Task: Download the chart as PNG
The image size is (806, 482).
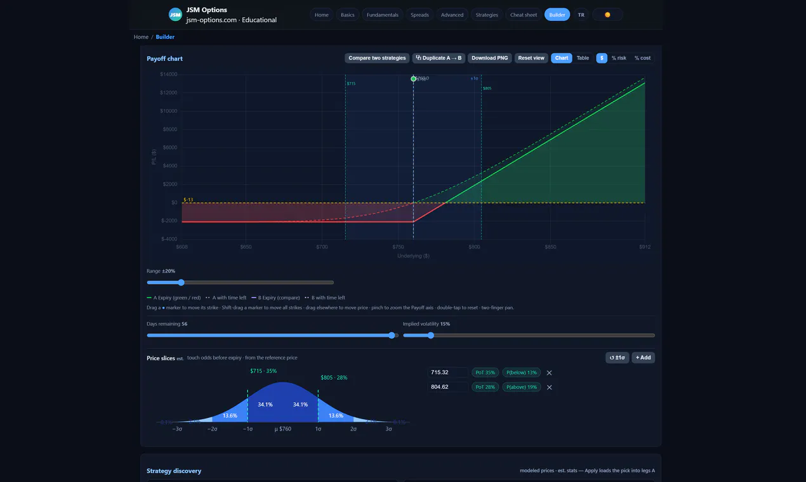Action: [x=490, y=58]
